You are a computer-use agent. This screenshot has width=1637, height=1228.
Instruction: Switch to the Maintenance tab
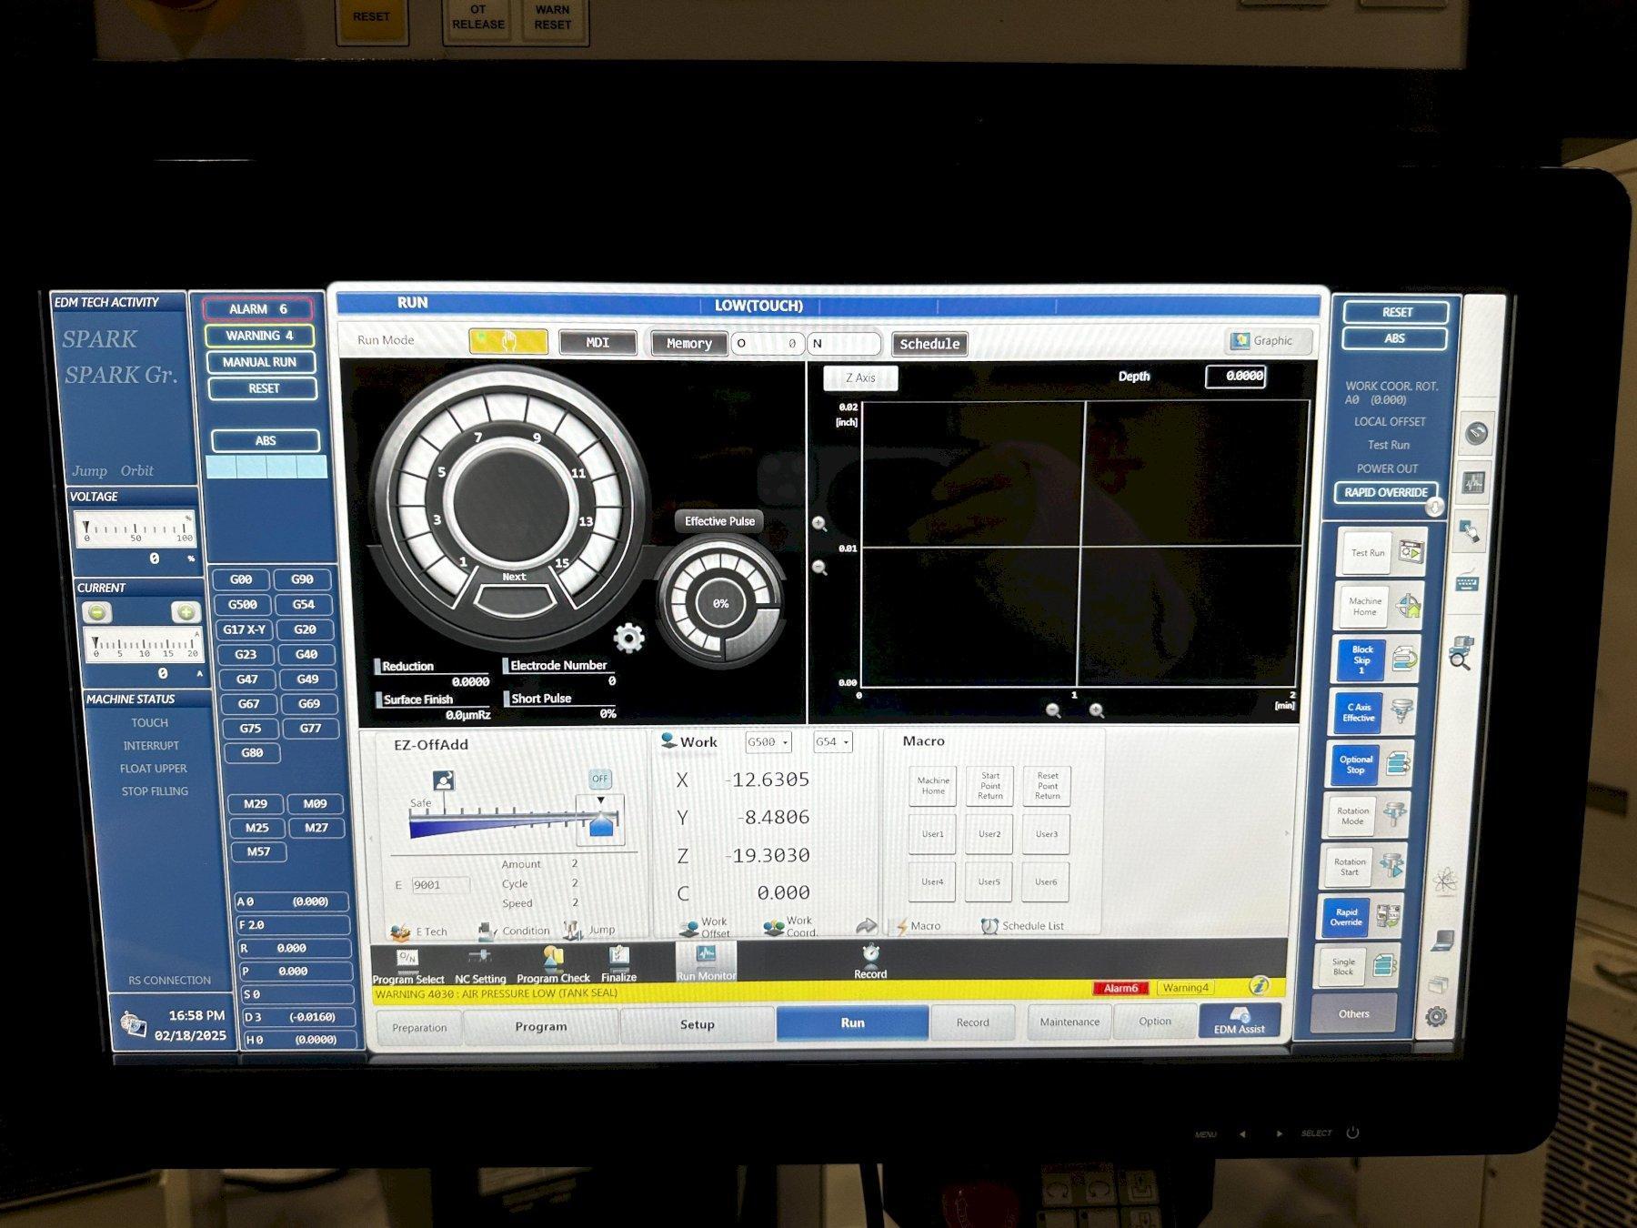click(x=1070, y=1022)
